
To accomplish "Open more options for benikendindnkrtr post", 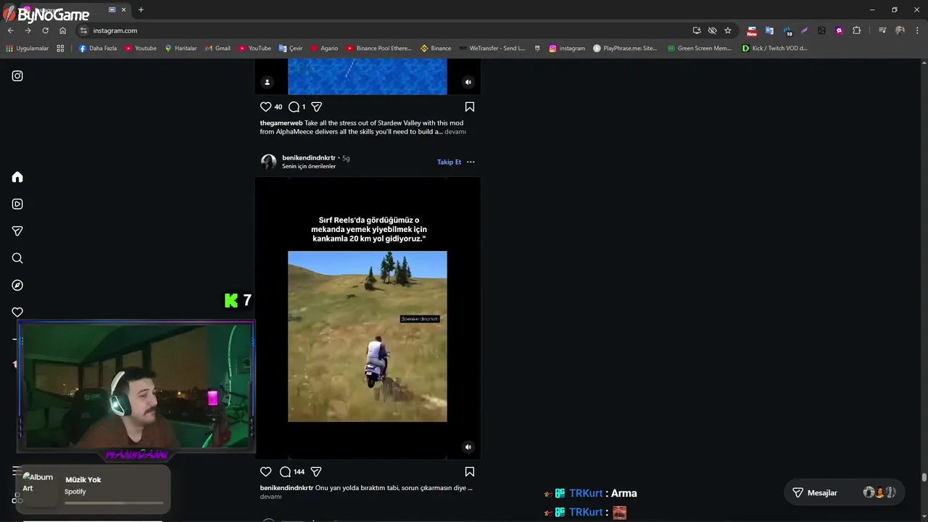I will pos(471,162).
